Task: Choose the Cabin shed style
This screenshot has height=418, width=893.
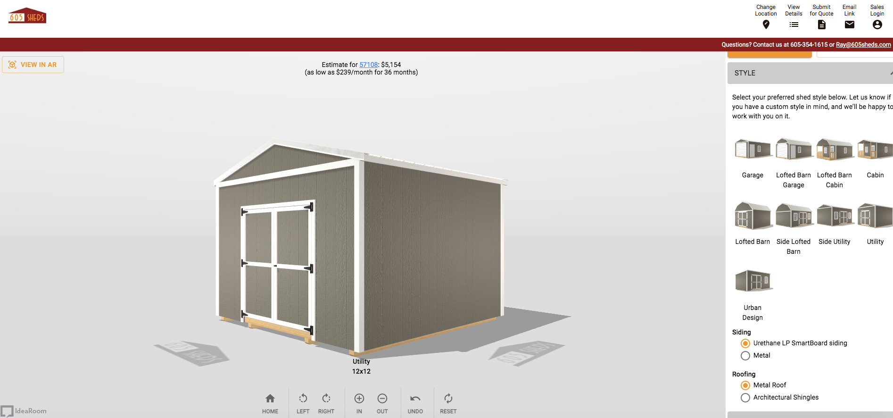Action: [875, 159]
